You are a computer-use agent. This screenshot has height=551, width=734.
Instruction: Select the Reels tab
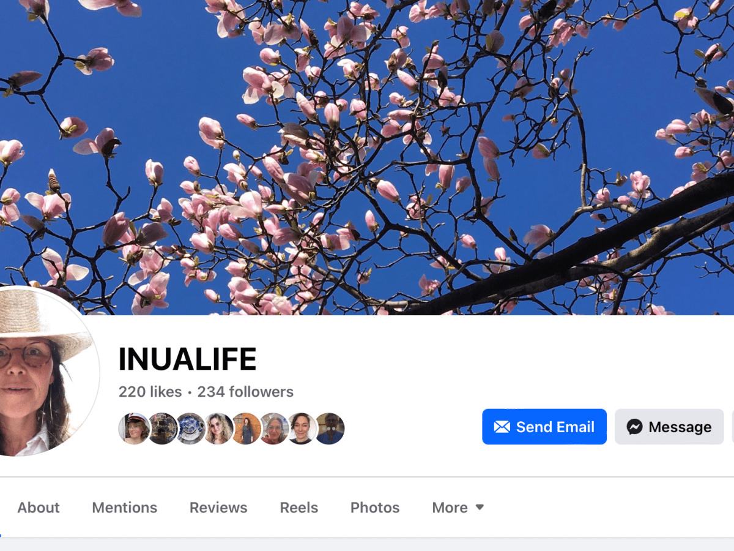point(299,508)
